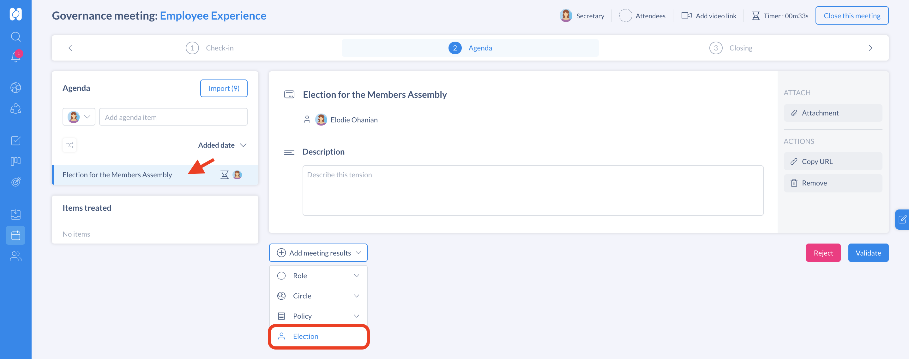
Task: Click the plus icon in Add meeting results
Action: pos(281,253)
